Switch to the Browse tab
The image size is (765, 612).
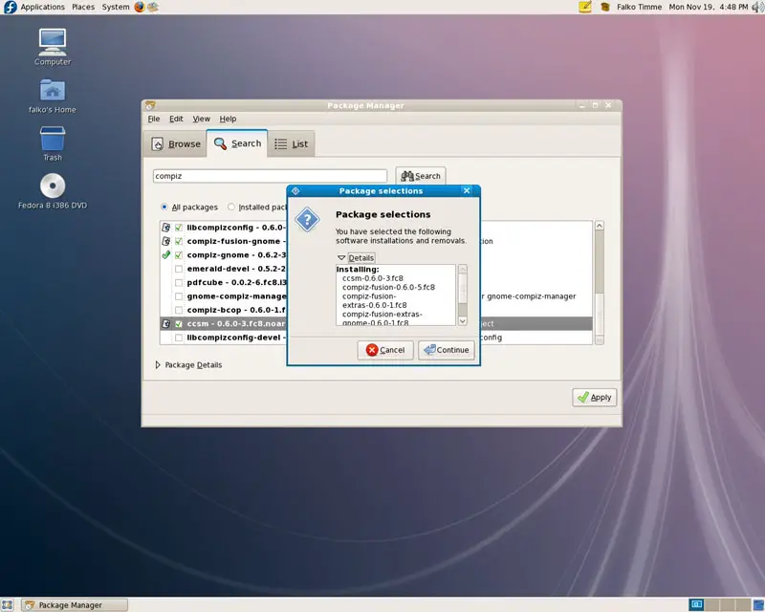pos(176,144)
